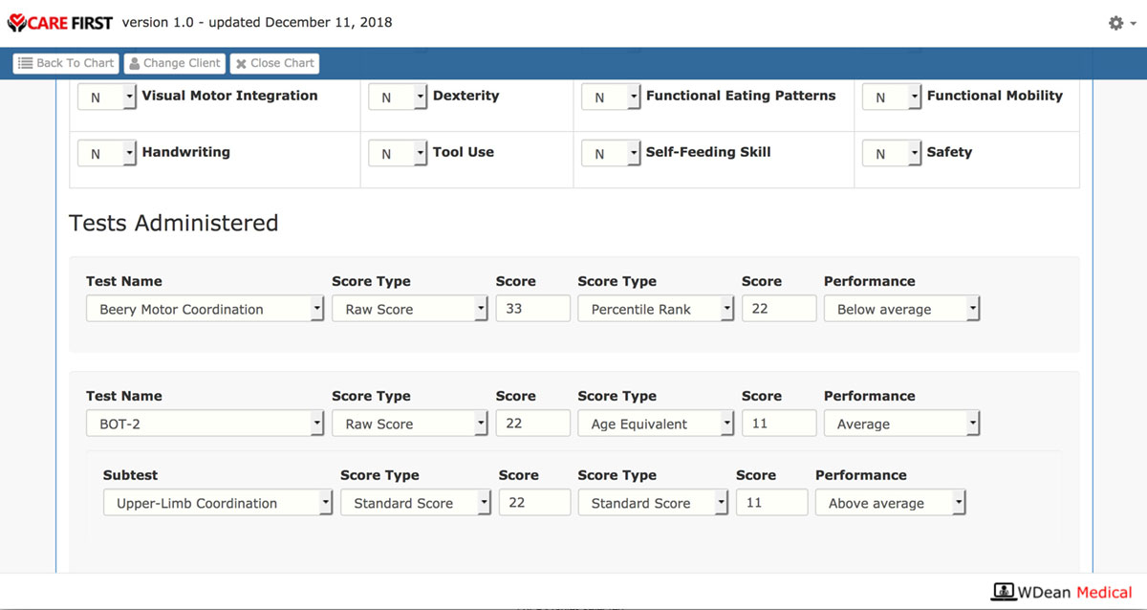Click the version 1.0 update text
Viewport: 1147px width, 610px height.
[257, 22]
